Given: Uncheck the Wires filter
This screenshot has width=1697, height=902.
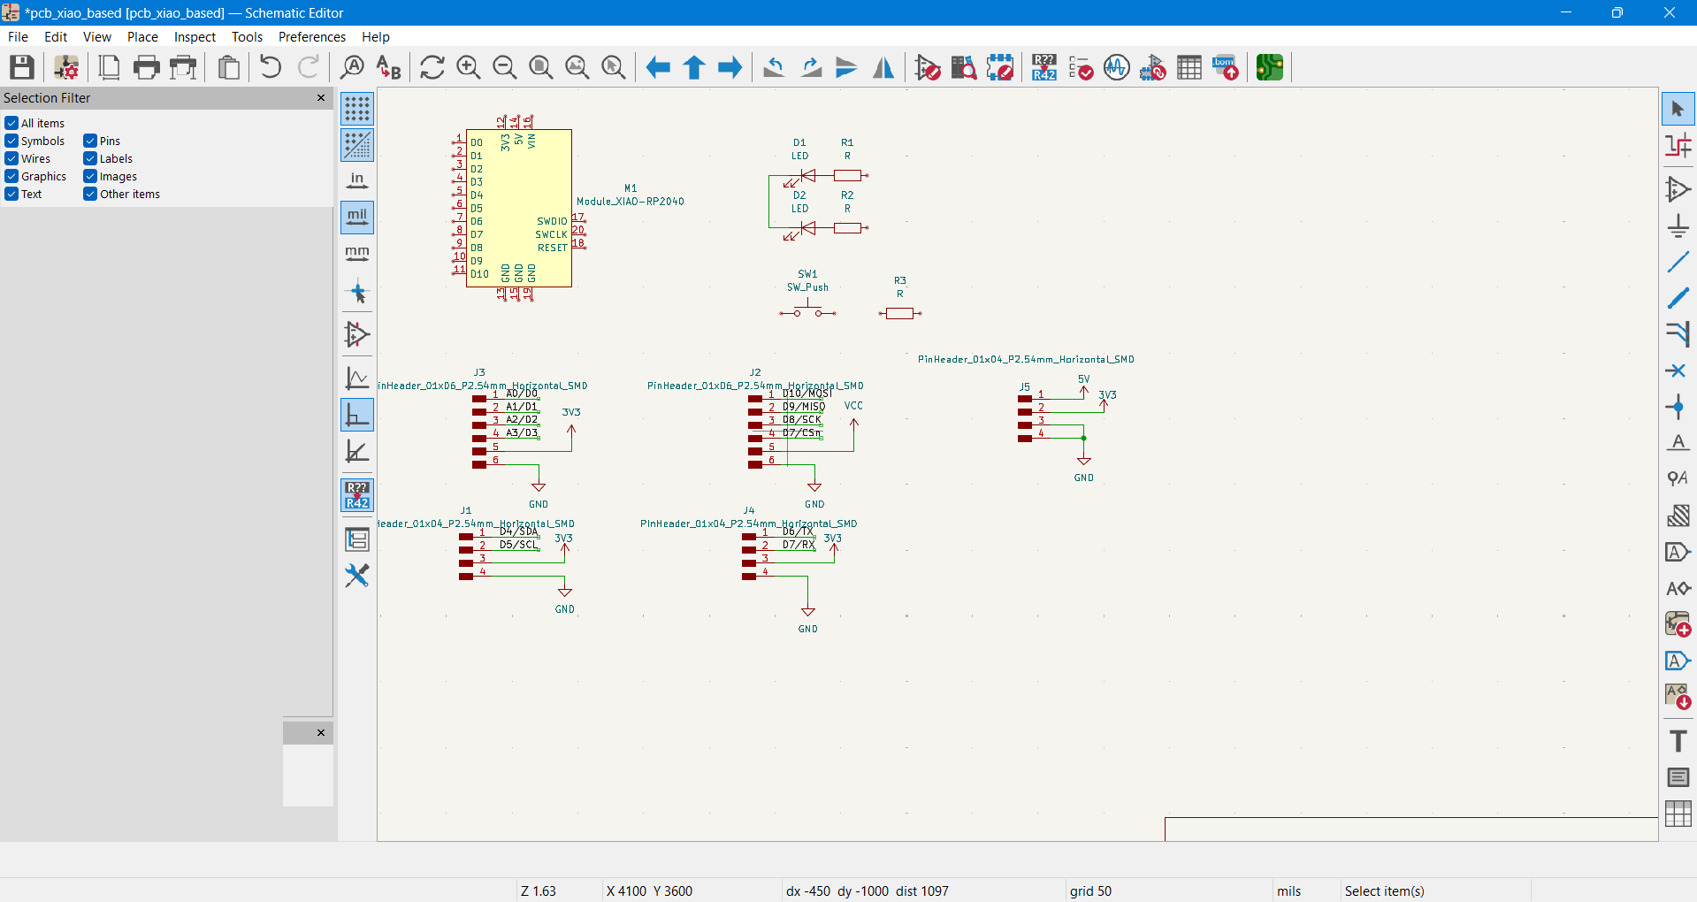Looking at the screenshot, I should pyautogui.click(x=11, y=158).
